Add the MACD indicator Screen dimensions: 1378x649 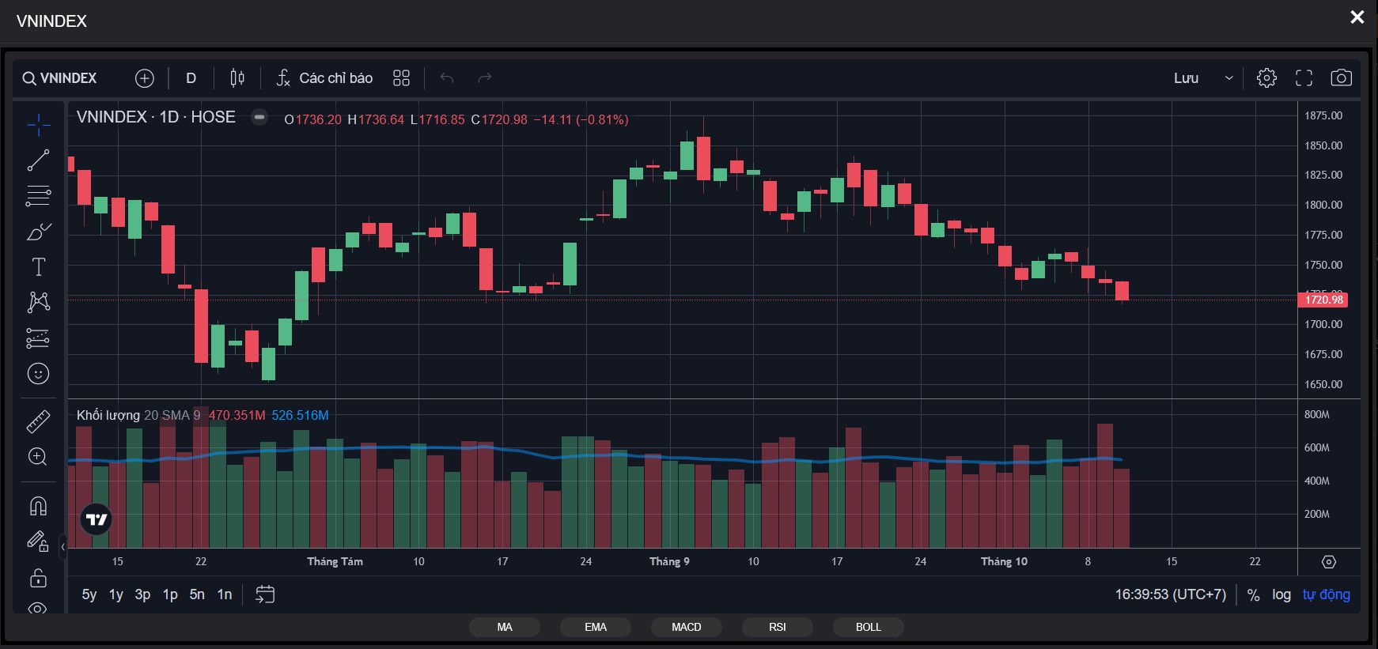[x=687, y=627]
